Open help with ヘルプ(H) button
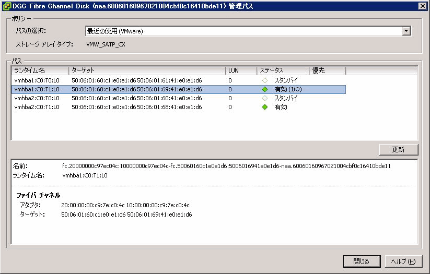This screenshot has height=274, width=430. (403, 261)
